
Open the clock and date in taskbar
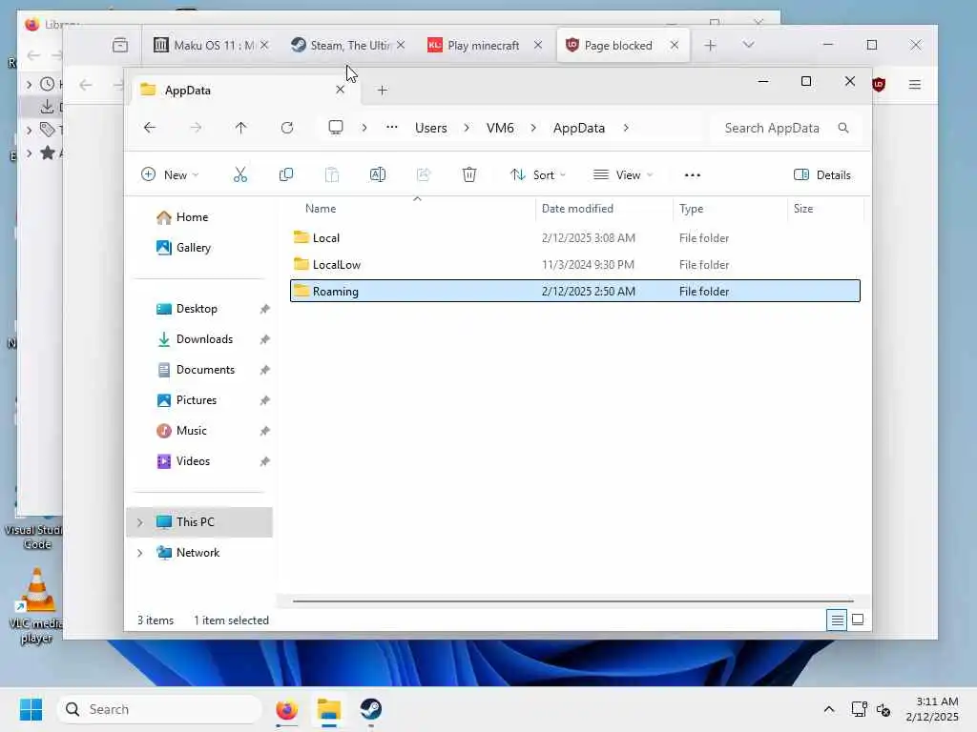pos(932,709)
